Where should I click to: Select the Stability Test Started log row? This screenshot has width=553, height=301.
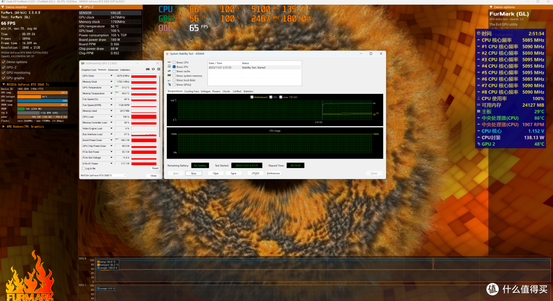point(254,67)
